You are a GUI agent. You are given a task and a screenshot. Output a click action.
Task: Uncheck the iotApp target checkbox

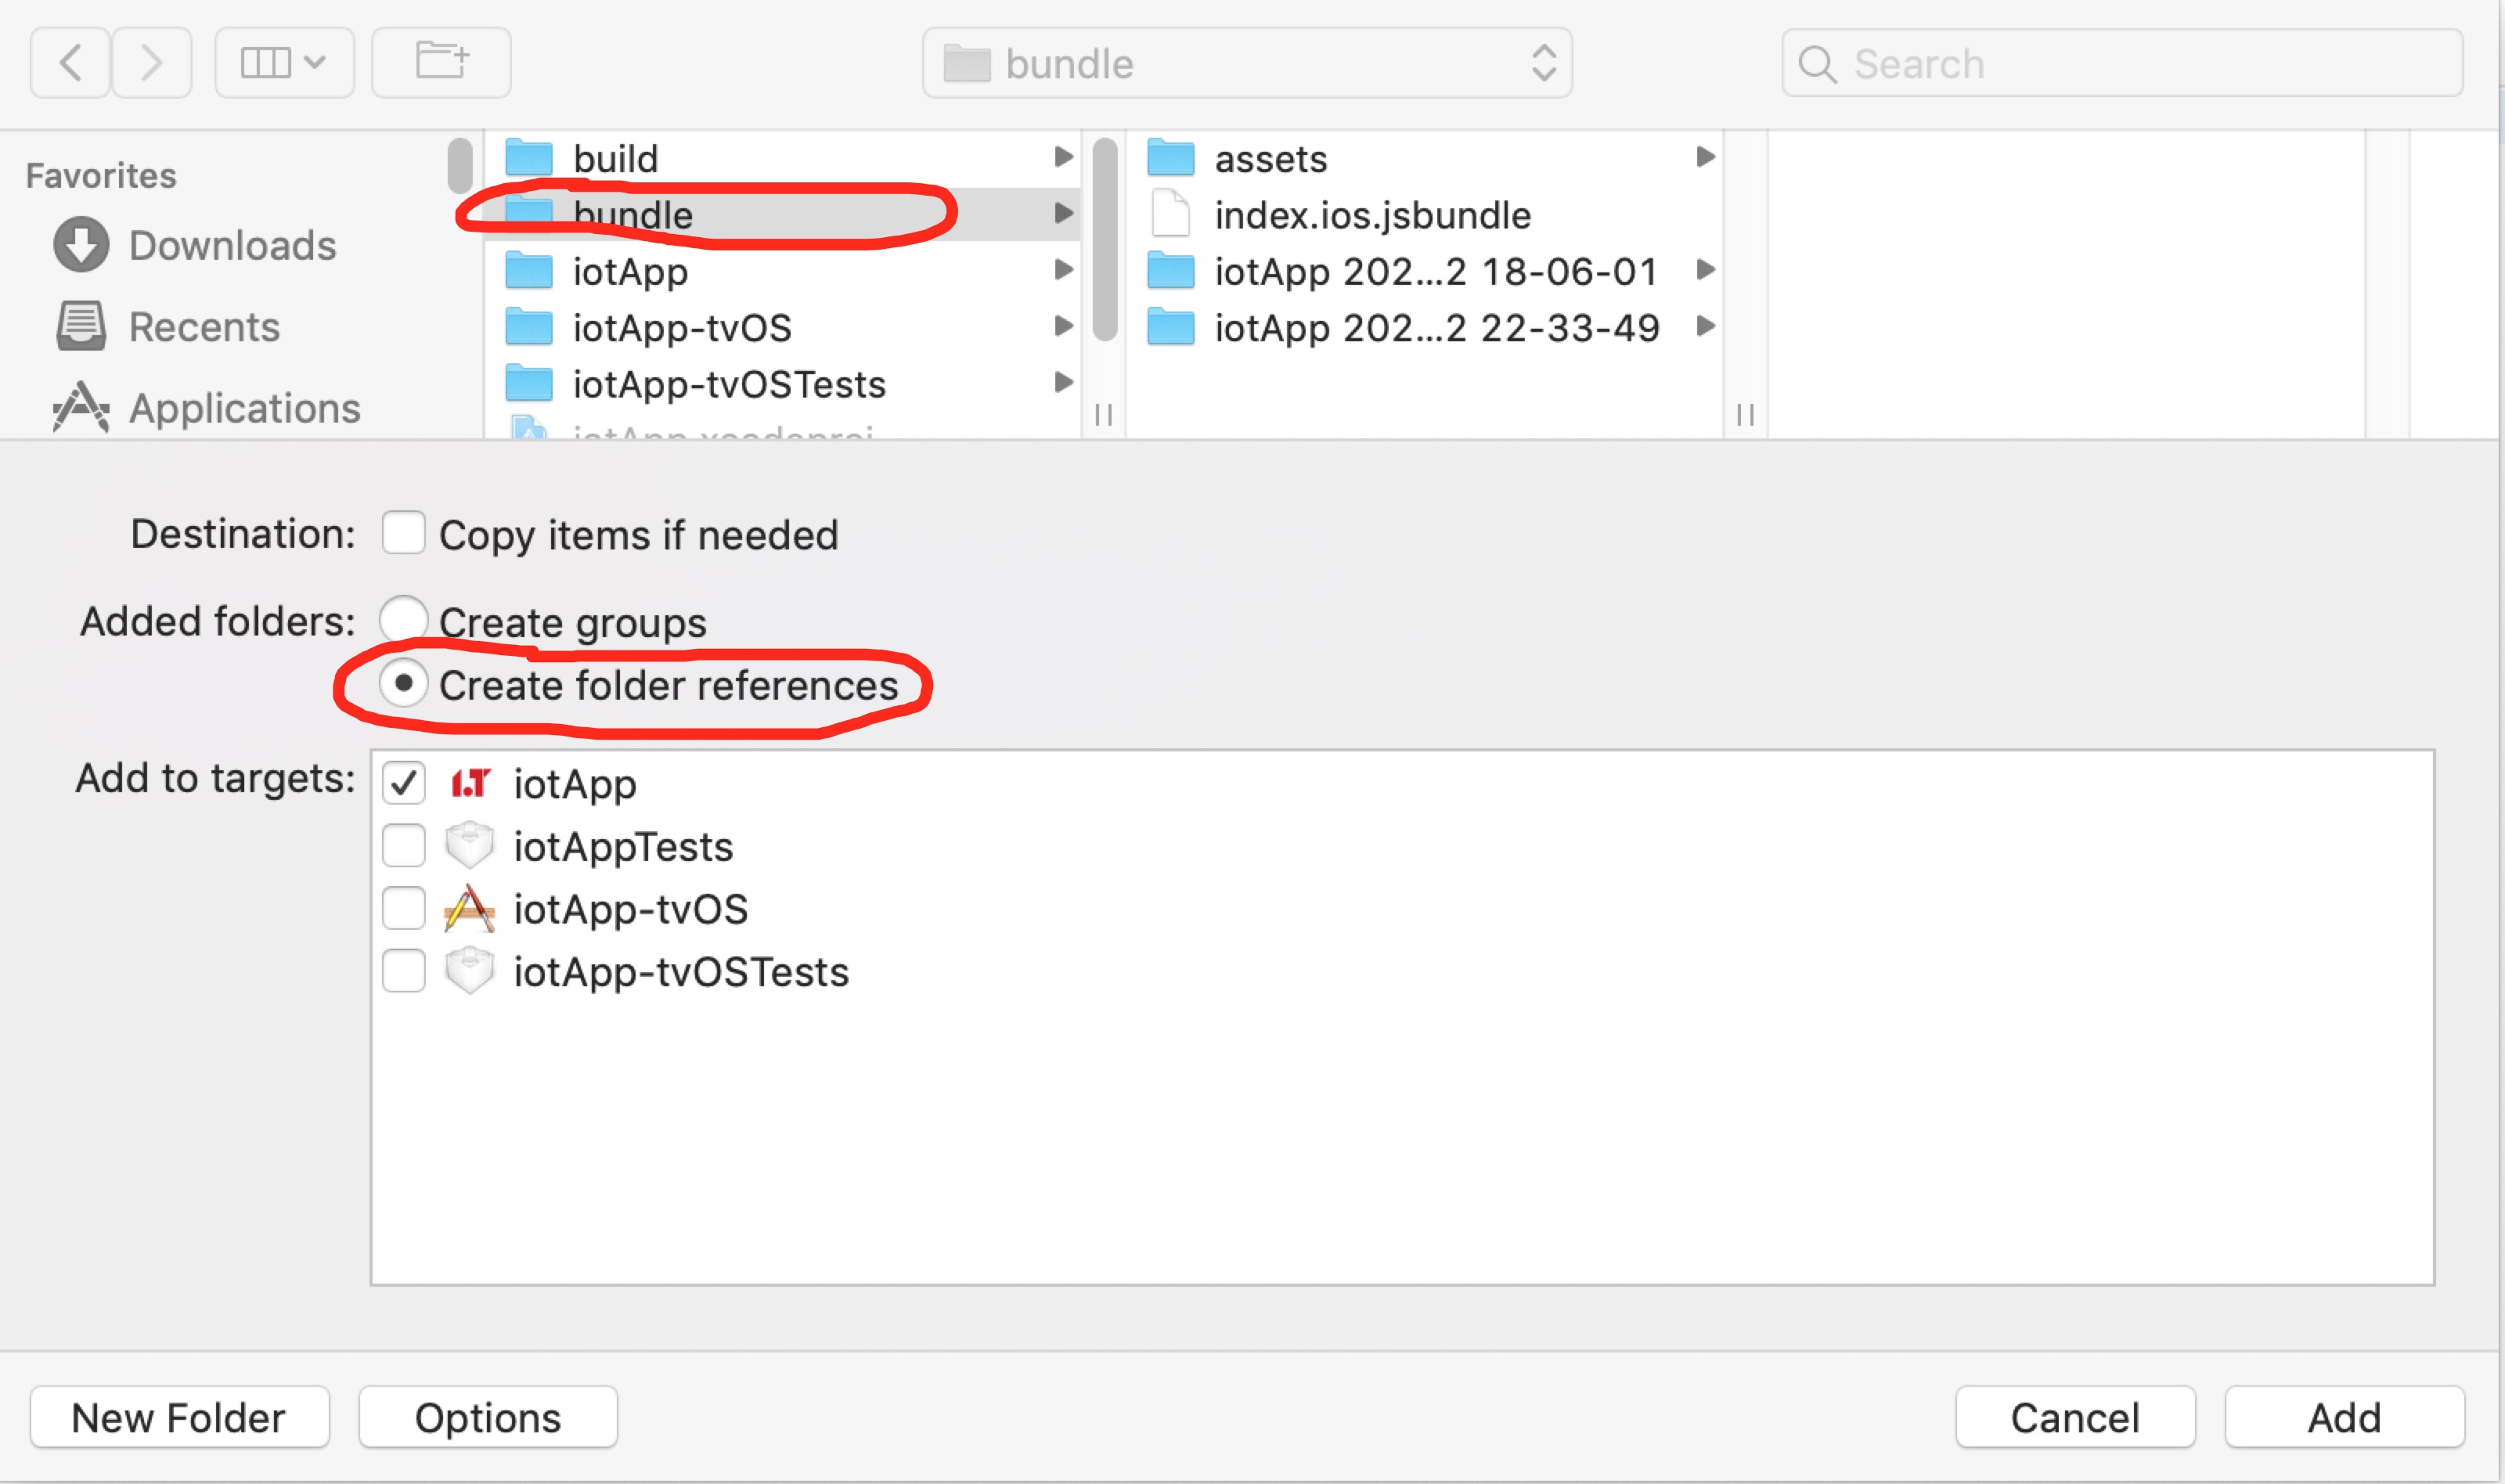(404, 783)
